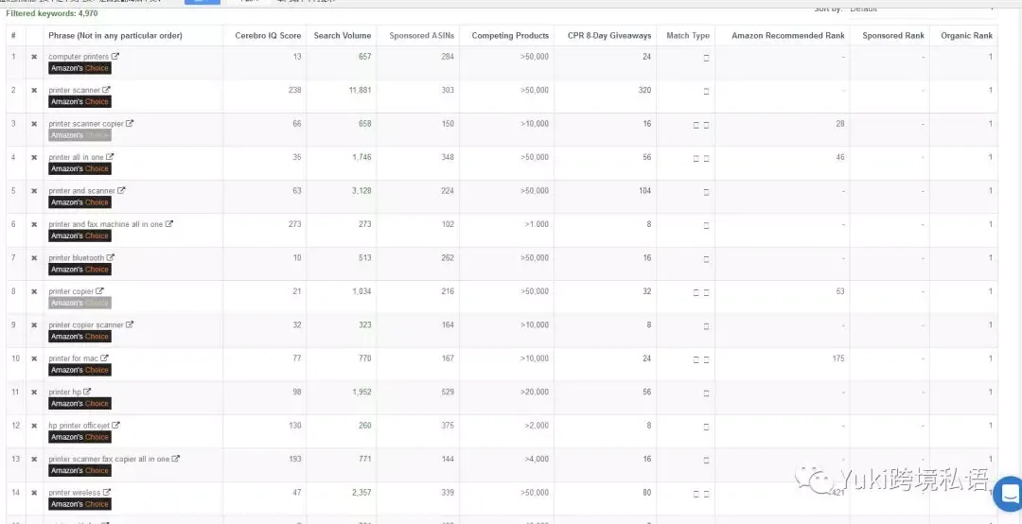This screenshot has height=524, width=1022.
Task: Select the competing products value '>20,000'
Action: pyautogui.click(x=535, y=393)
